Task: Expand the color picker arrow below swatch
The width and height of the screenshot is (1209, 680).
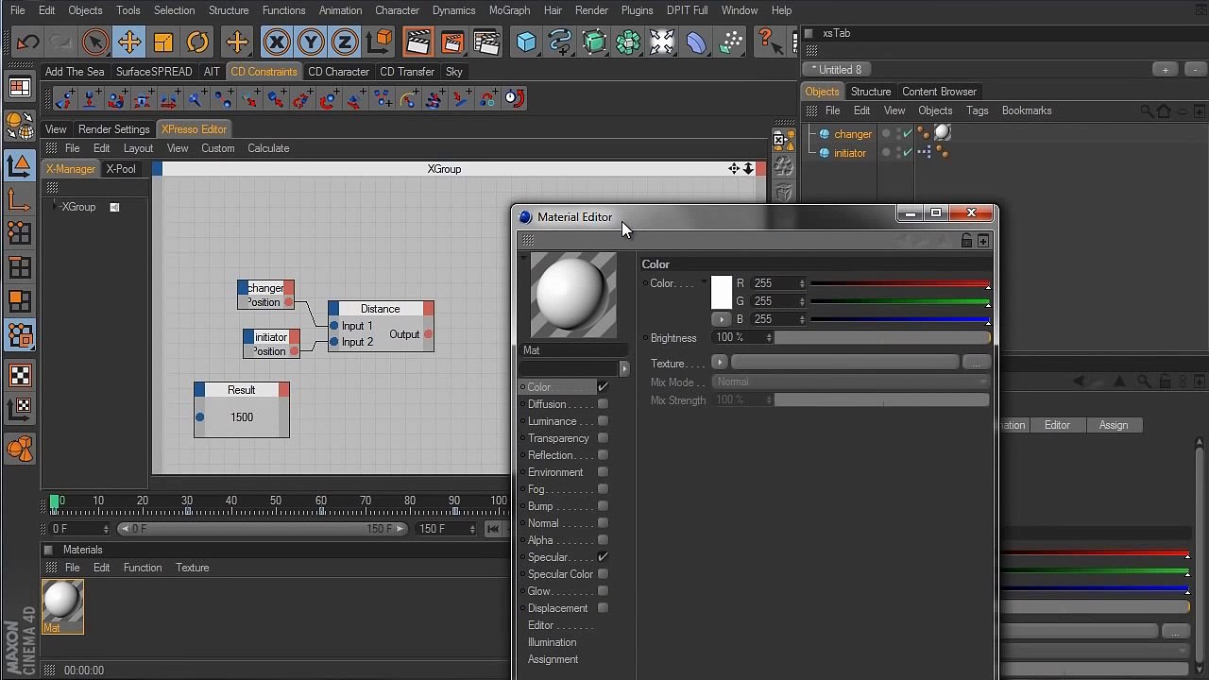Action: coord(721,319)
